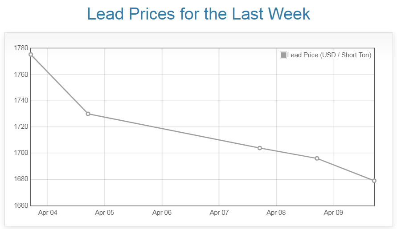Click the 1760 y-axis value
The height and width of the screenshot is (229, 397).
point(21,75)
